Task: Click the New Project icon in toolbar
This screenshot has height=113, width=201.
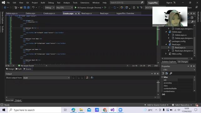Action: point(16,8)
